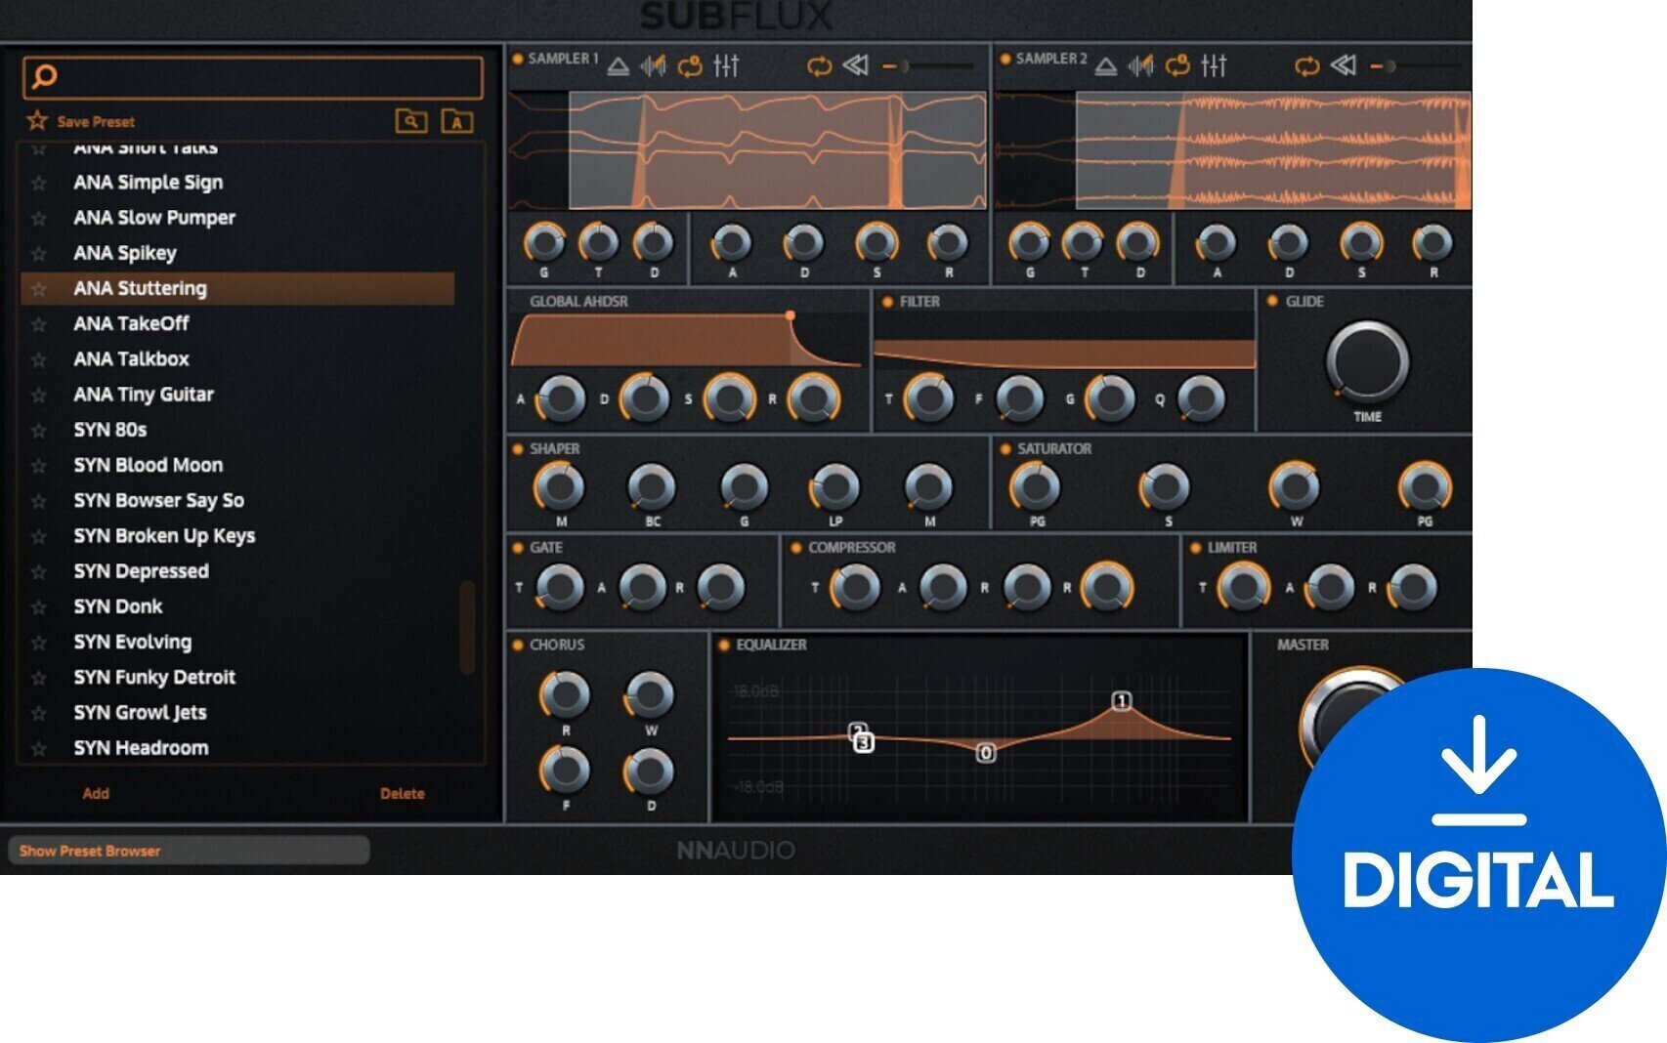Select the SYN Funky Detroit preset
This screenshot has width=1667, height=1043.
(155, 677)
